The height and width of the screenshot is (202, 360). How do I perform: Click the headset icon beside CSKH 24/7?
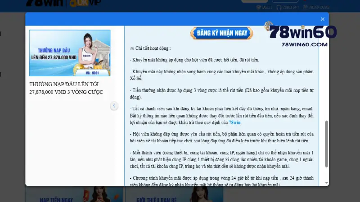279,7
